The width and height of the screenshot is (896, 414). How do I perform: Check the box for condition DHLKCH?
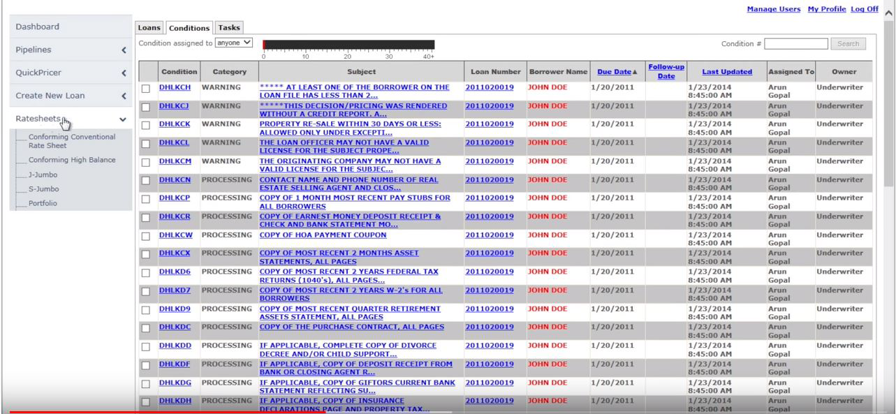pos(146,89)
